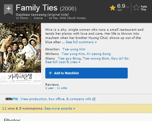Expand See more awards
Image resolution: width=152 pixels, height=121 pixels.
coord(60,109)
